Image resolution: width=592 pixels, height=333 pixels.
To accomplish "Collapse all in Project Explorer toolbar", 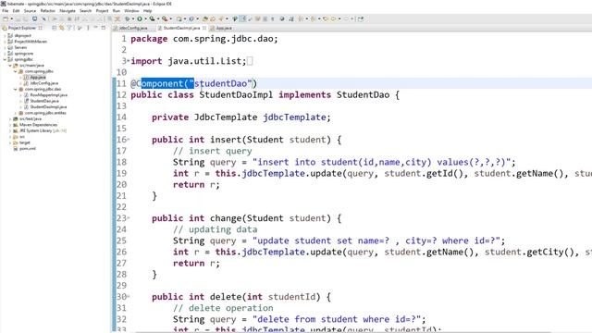I will point(54,28).
